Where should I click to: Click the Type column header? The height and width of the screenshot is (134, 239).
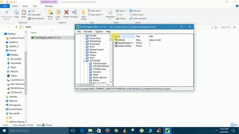pos(138,36)
